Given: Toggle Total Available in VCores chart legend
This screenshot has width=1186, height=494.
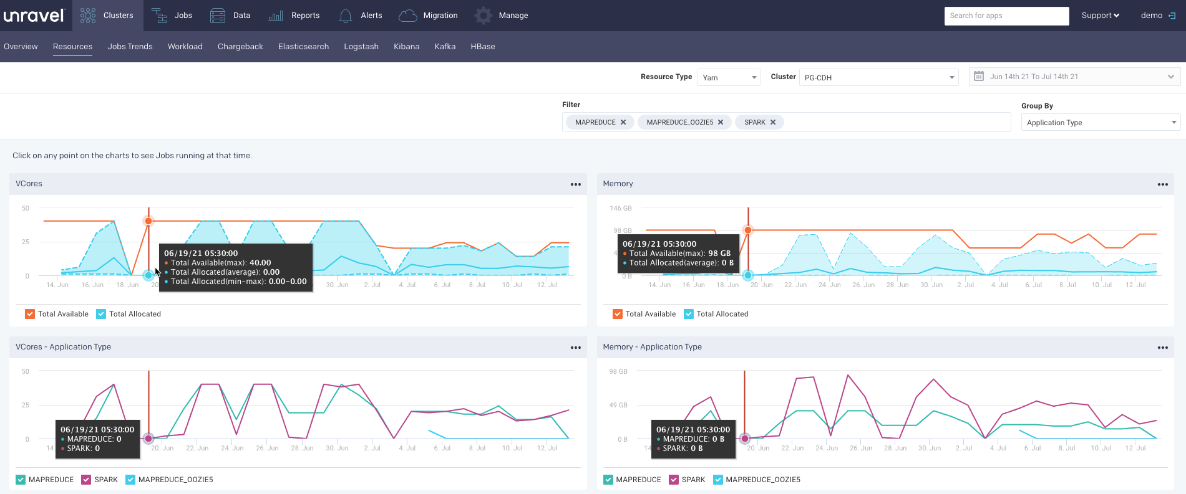Looking at the screenshot, I should click(x=30, y=314).
